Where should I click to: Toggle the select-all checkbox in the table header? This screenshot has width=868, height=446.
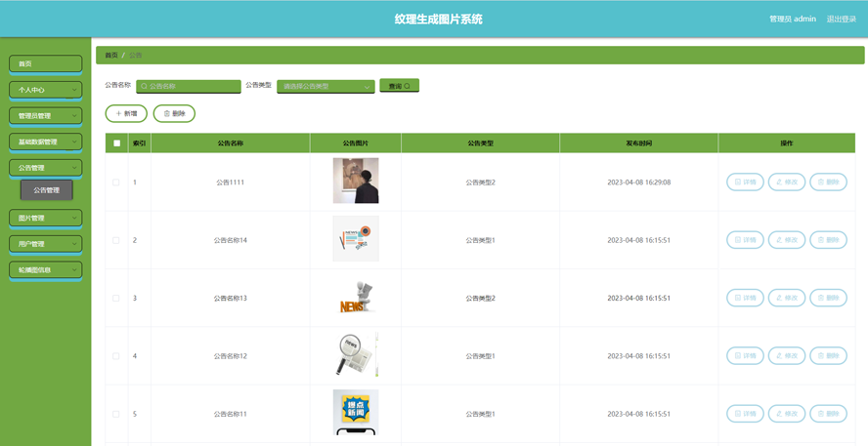pos(116,143)
